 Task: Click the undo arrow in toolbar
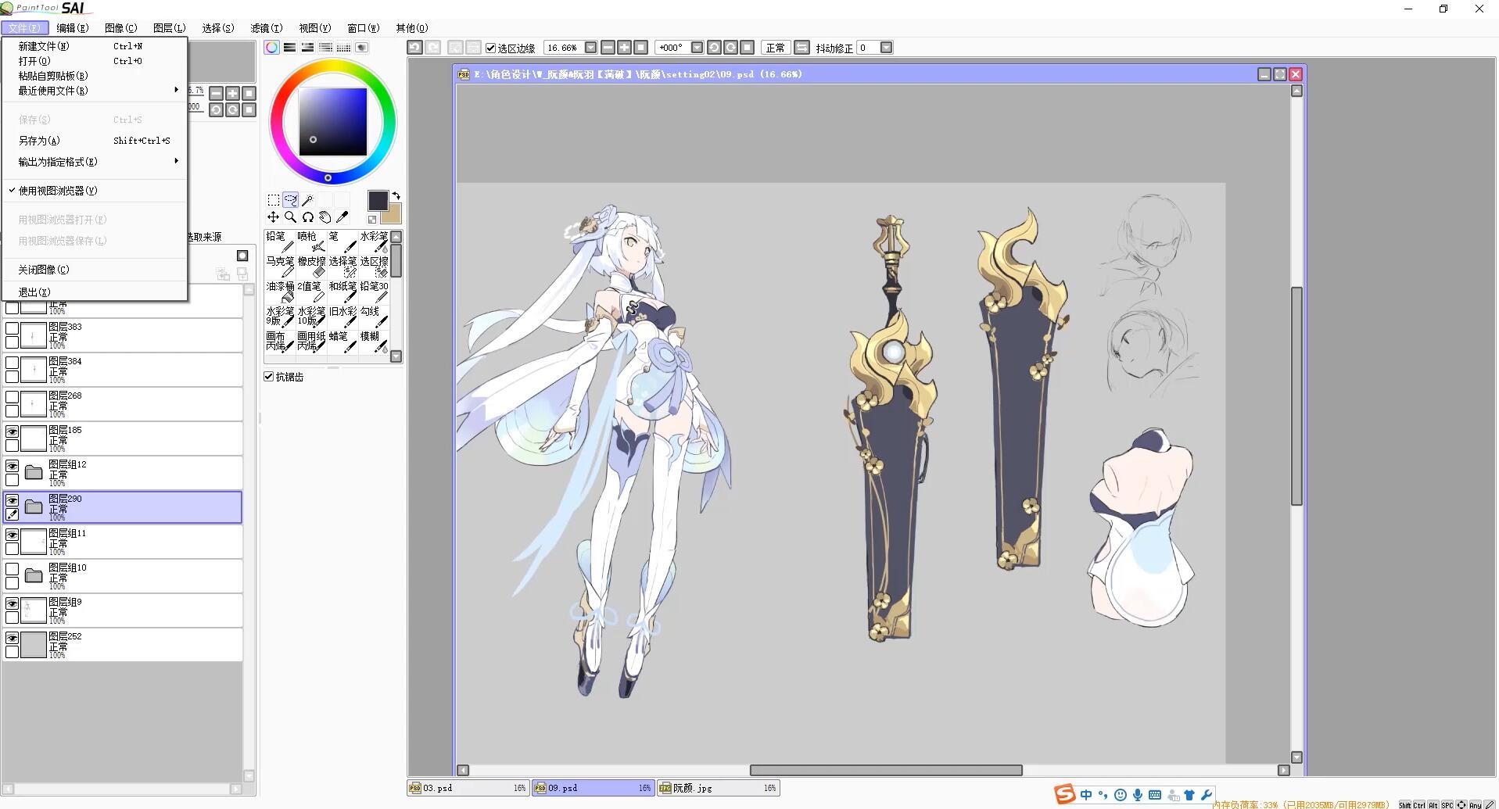pyautogui.click(x=414, y=48)
